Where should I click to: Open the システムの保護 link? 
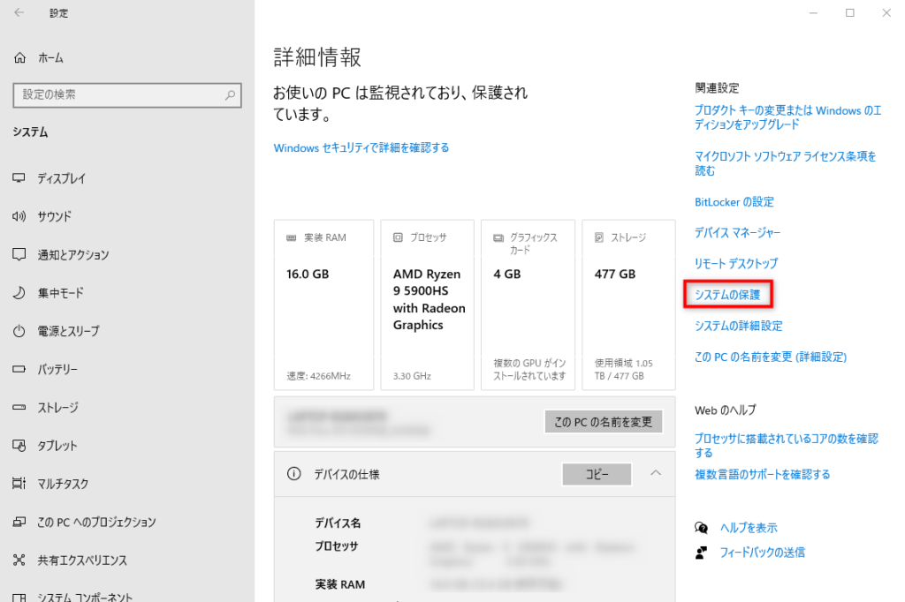[x=728, y=295]
